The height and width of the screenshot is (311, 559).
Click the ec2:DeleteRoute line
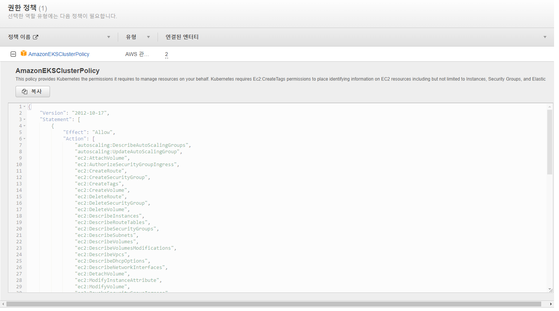click(101, 197)
